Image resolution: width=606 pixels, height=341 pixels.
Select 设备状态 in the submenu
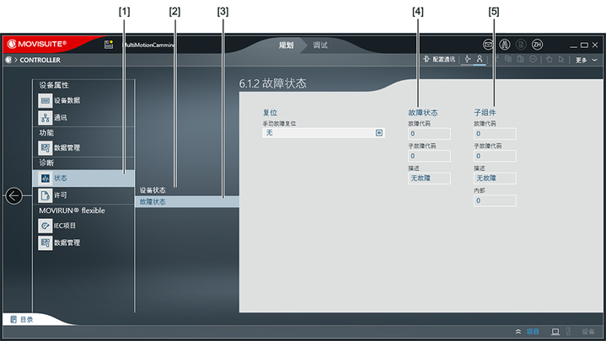[x=153, y=190]
